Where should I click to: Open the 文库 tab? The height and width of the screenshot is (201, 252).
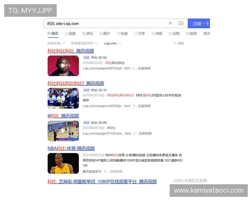139,33
